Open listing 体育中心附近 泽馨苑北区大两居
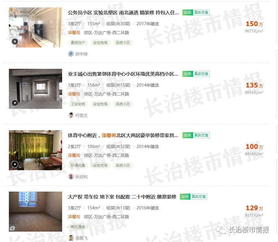Image resolution: width=278 pixels, height=242 pixels. 123,135
